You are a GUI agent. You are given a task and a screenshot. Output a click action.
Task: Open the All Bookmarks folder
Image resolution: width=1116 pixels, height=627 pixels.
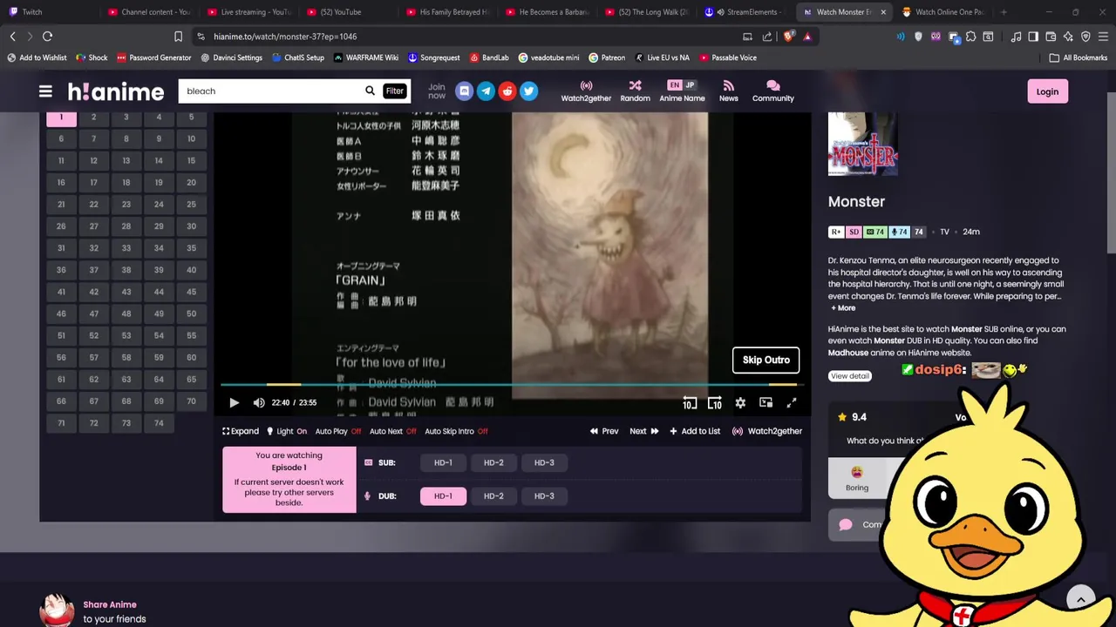coord(1079,57)
